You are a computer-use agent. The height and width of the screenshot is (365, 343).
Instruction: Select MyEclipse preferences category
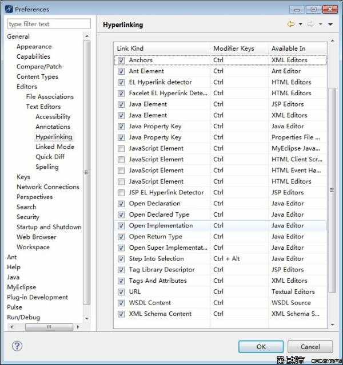[22, 287]
